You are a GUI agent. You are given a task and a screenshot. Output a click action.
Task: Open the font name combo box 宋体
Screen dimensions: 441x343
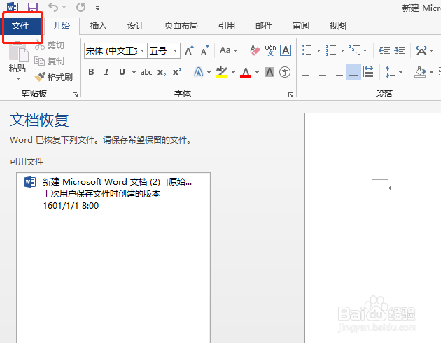pyautogui.click(x=115, y=51)
